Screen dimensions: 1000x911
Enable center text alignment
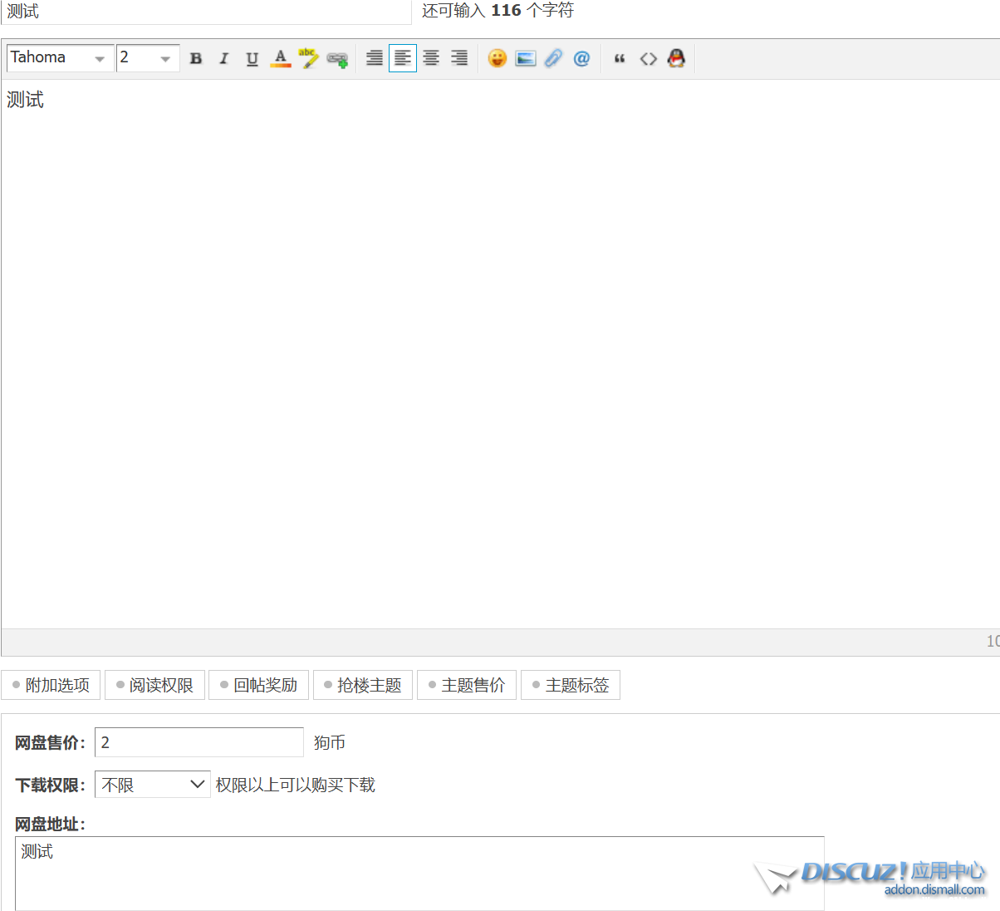(x=431, y=58)
